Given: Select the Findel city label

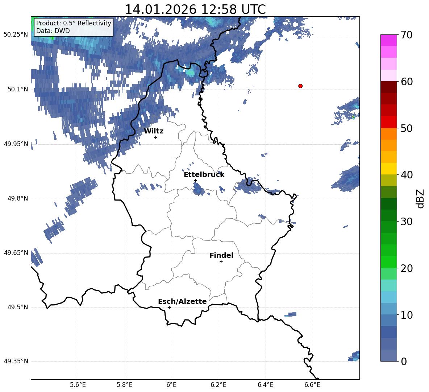Looking at the screenshot, I should point(221,255).
